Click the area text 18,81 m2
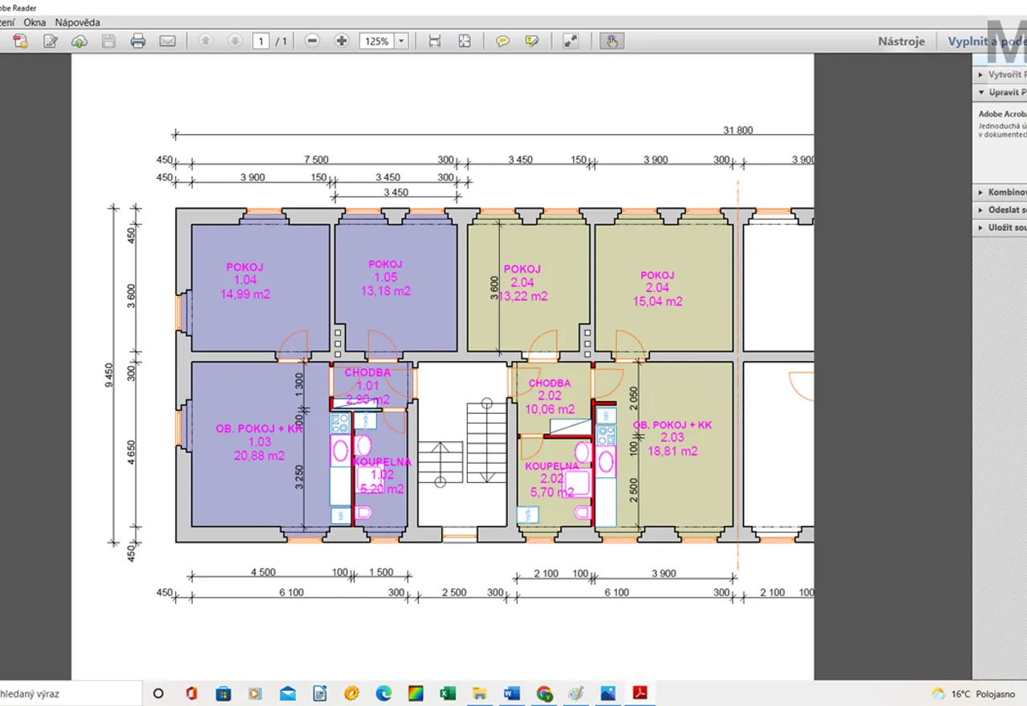The width and height of the screenshot is (1027, 706). tap(672, 452)
